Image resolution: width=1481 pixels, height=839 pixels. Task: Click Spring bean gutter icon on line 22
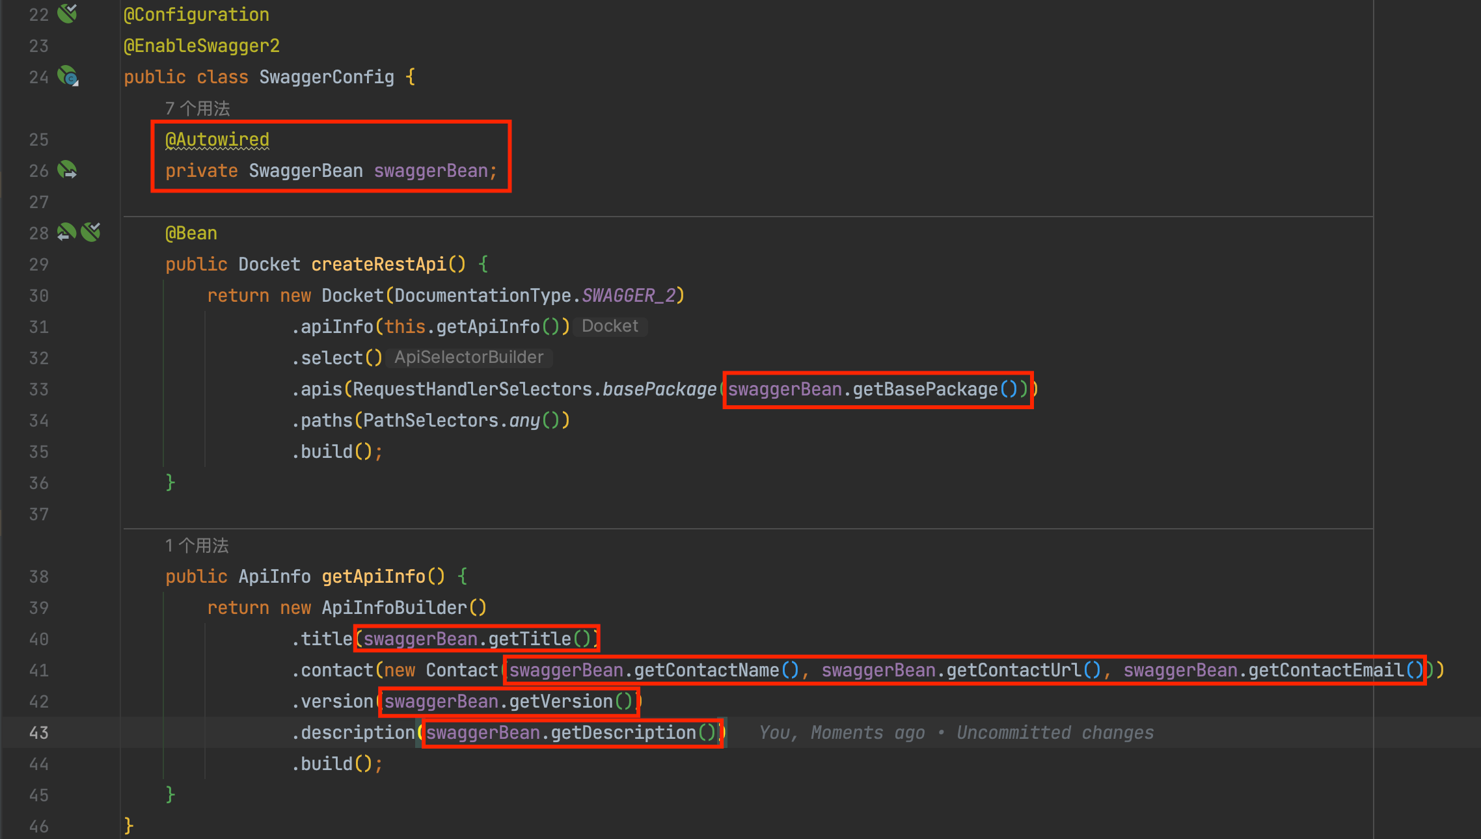(x=67, y=13)
